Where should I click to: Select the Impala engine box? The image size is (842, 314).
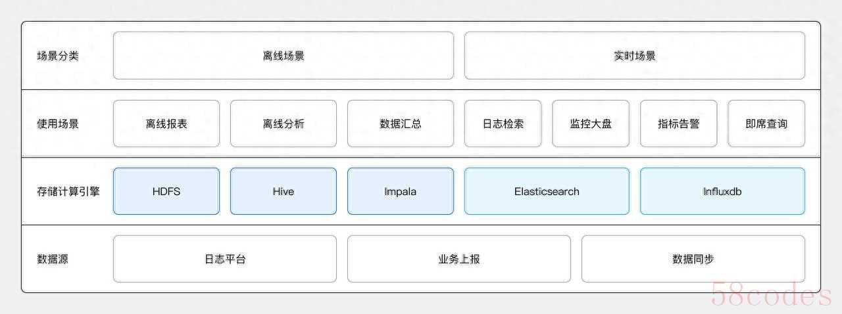tap(400, 191)
